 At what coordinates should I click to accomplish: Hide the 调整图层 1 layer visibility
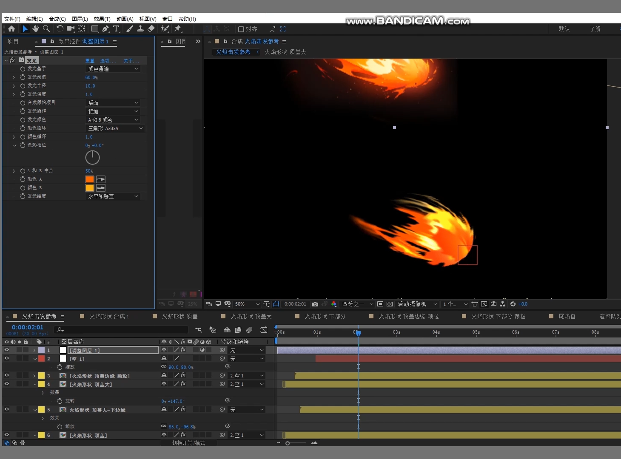[x=7, y=350]
